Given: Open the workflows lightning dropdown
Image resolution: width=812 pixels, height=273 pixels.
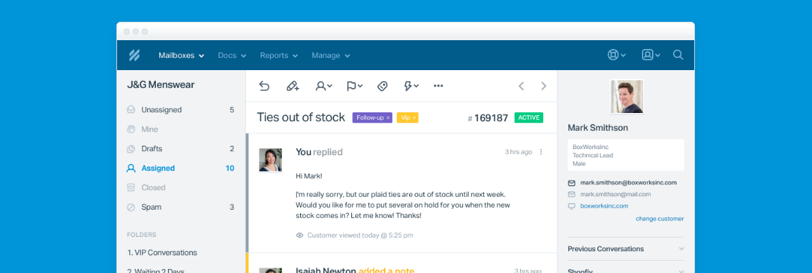Looking at the screenshot, I should tap(411, 86).
